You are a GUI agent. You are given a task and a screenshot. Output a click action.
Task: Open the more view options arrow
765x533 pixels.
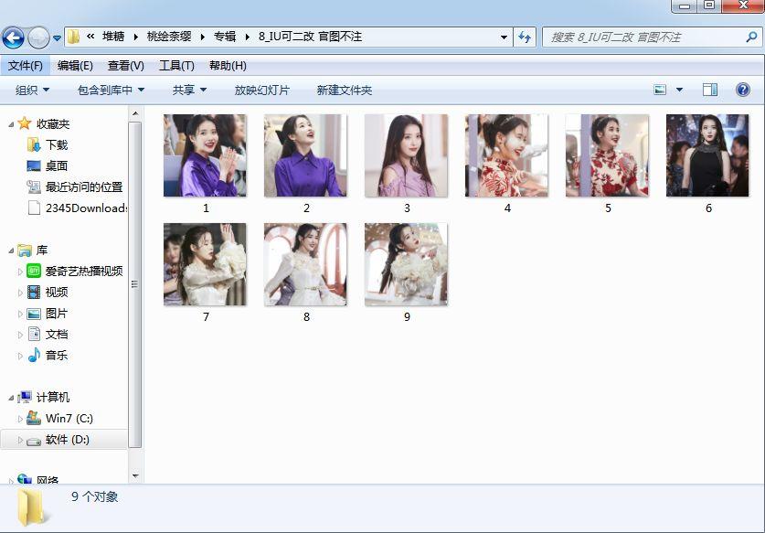679,90
